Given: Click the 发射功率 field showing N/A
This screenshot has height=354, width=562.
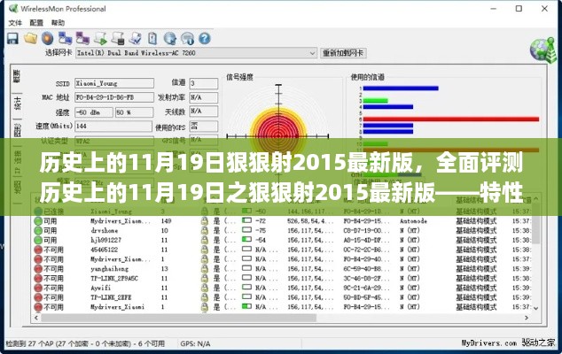Looking at the screenshot, I should (x=204, y=97).
